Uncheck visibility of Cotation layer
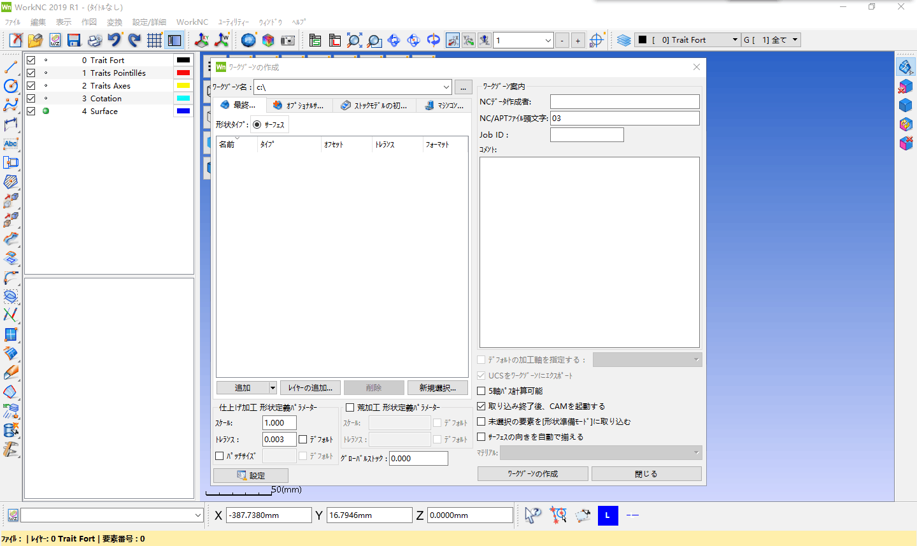The image size is (917, 546). 31,98
